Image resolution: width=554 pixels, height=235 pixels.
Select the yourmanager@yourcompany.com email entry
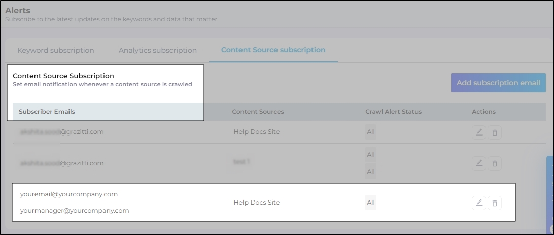(x=75, y=210)
